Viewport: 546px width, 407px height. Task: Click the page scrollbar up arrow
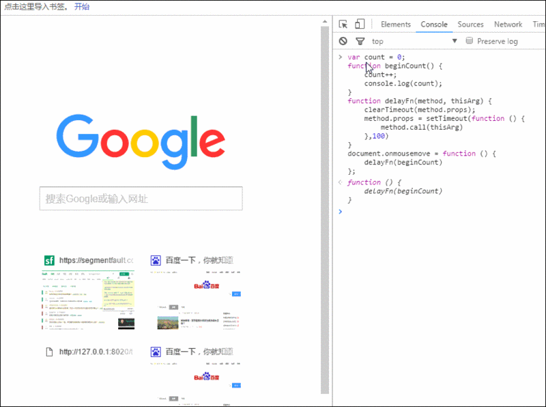[325, 22]
